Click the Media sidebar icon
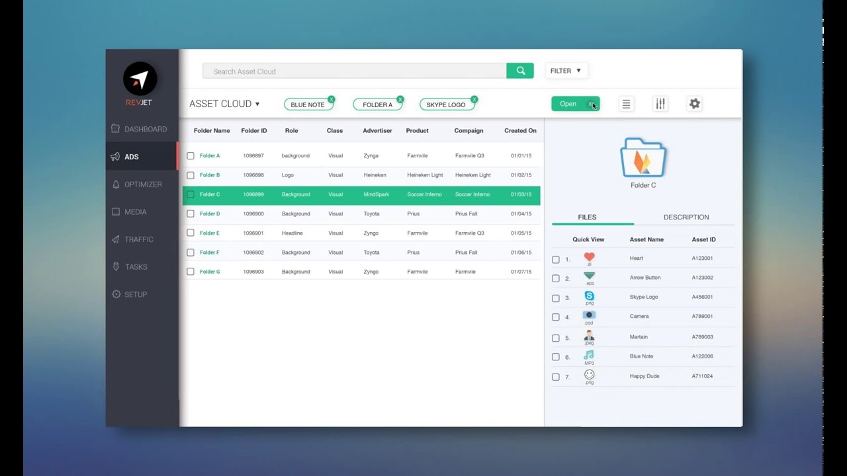Screen dimensions: 847x476 tap(116, 212)
